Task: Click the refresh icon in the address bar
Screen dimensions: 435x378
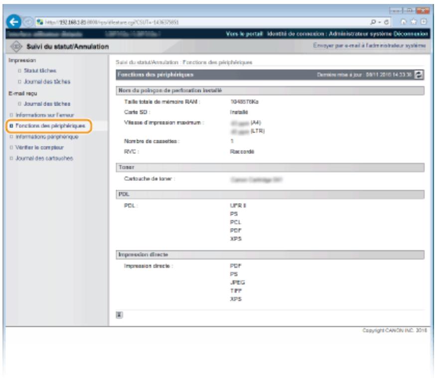Action: tap(386, 22)
